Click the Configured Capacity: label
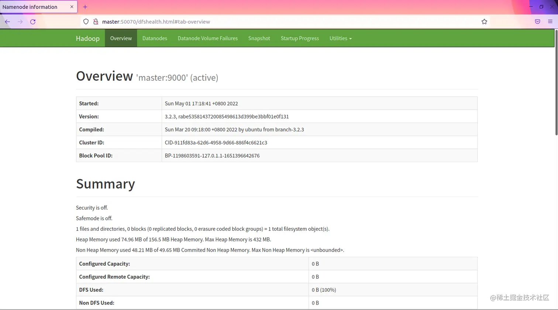558x310 pixels. point(104,264)
